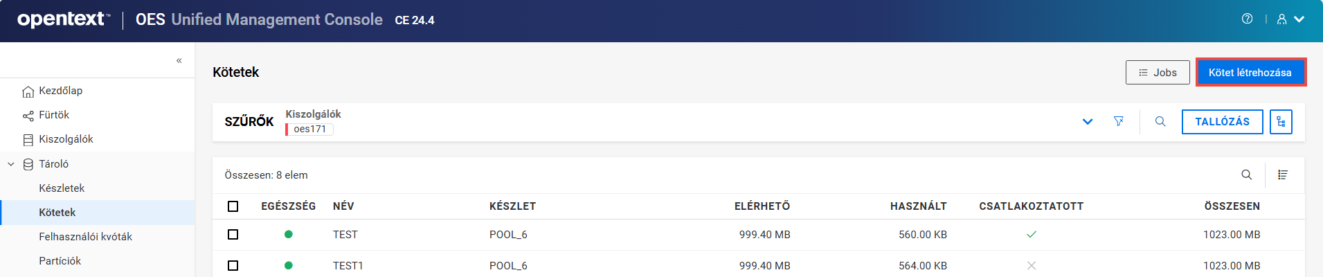Click the Kezdőlap home icon
The width and height of the screenshot is (1323, 277).
[x=28, y=91]
